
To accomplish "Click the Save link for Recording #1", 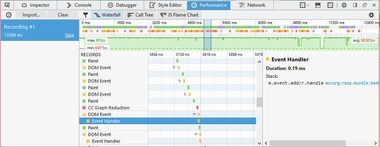I will (x=69, y=35).
